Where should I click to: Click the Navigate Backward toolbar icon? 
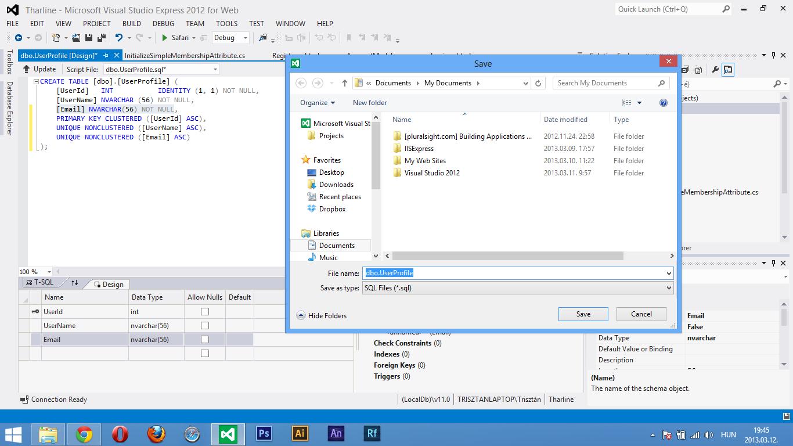[19, 38]
